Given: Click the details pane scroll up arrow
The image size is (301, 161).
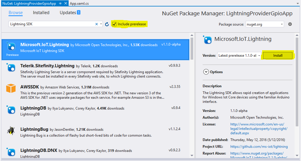Looking at the screenshot, I should pos(297,35).
